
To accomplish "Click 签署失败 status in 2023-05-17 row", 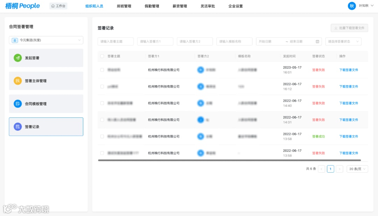I will [318, 70].
